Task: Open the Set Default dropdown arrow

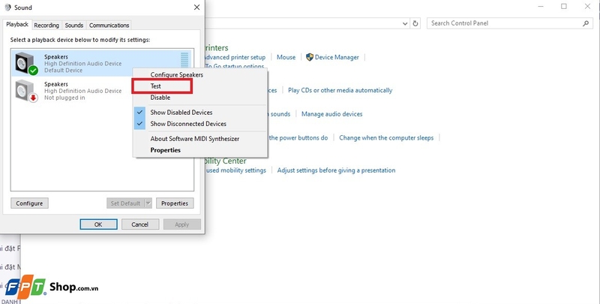Action: [148, 203]
